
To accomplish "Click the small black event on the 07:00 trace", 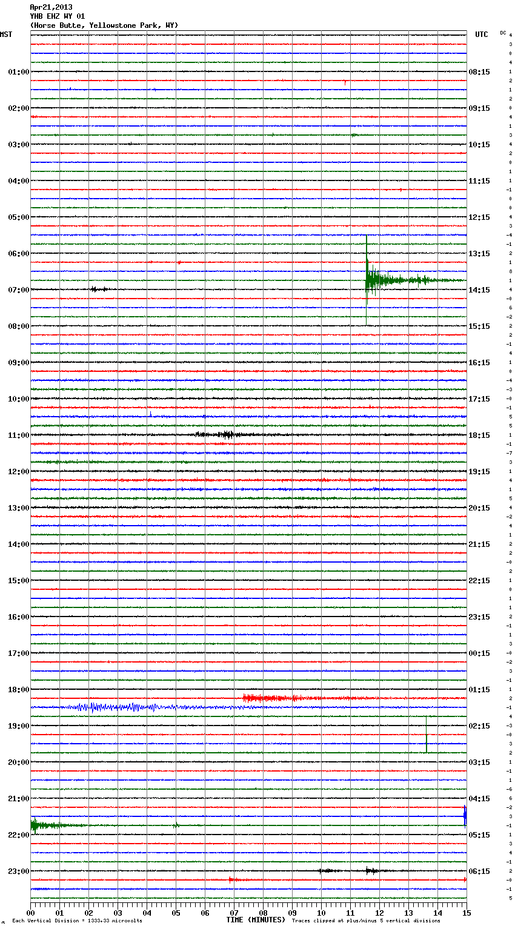I will (99, 289).
